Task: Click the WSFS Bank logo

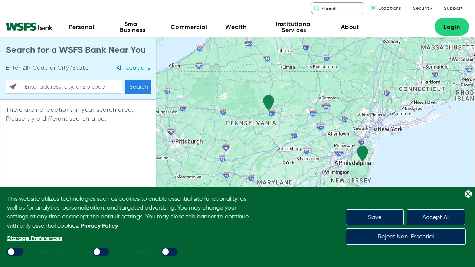Action: [x=29, y=27]
